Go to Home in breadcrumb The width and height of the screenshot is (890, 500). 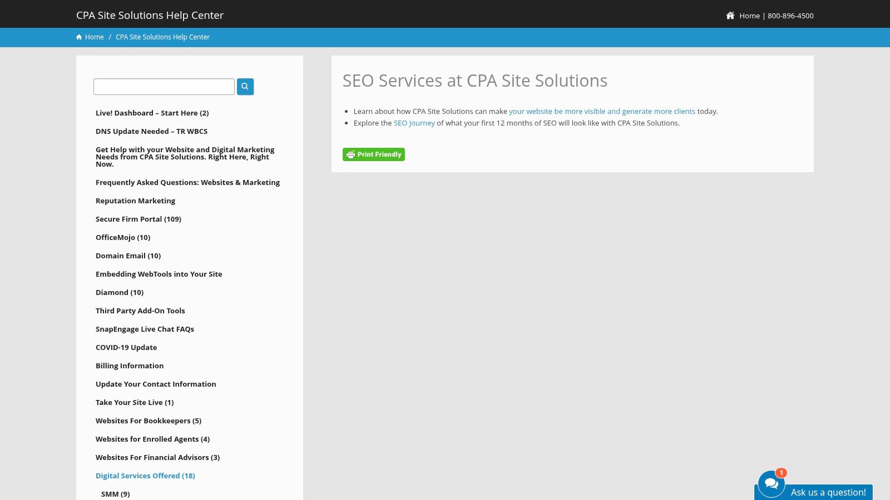[x=94, y=37]
